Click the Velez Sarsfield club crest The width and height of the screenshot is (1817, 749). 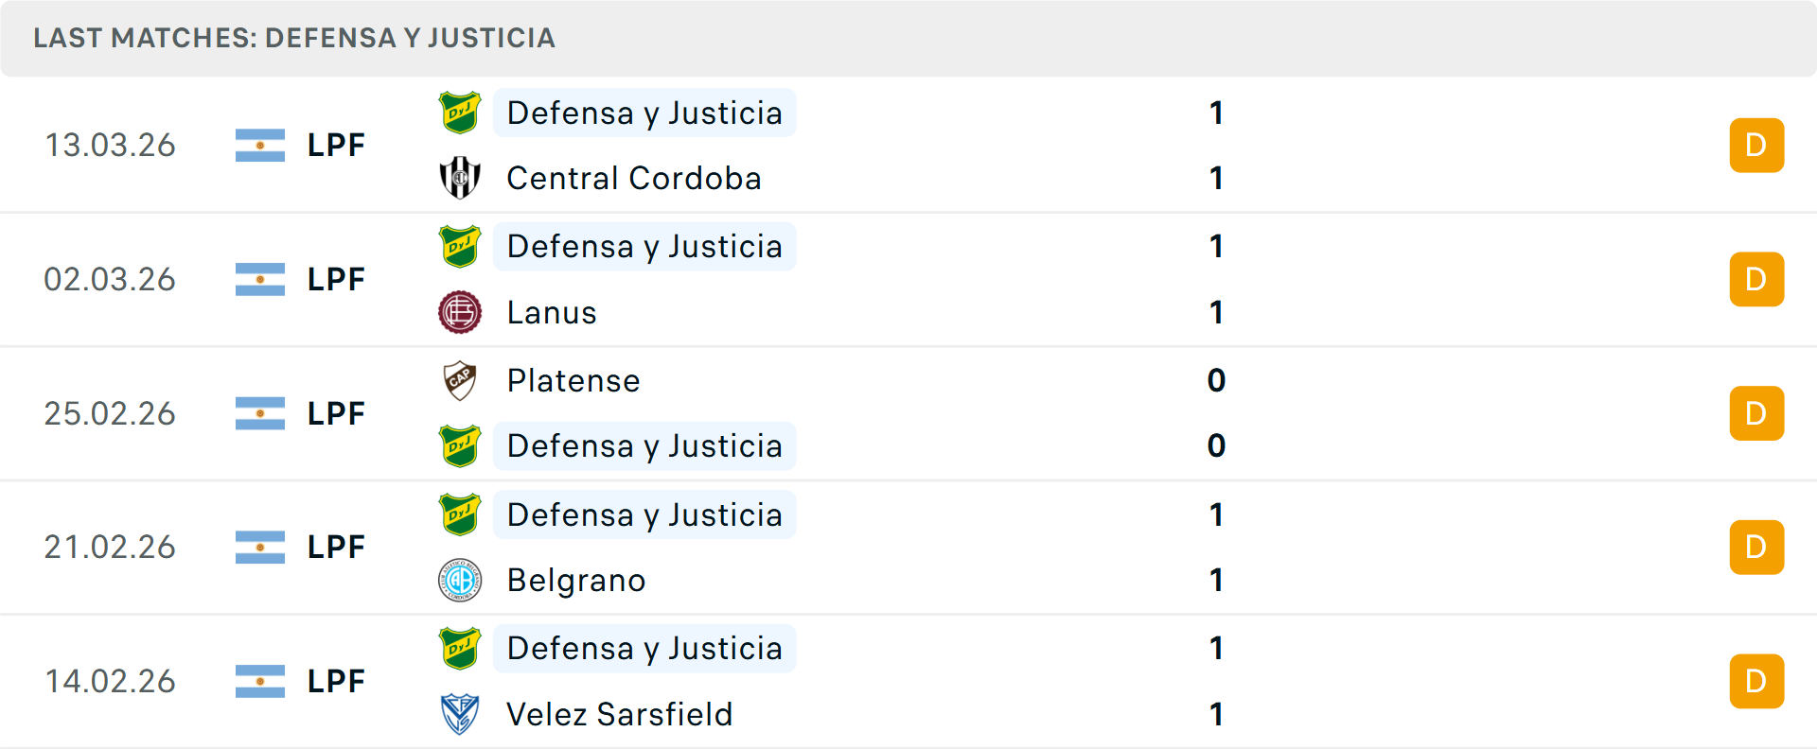(x=460, y=714)
